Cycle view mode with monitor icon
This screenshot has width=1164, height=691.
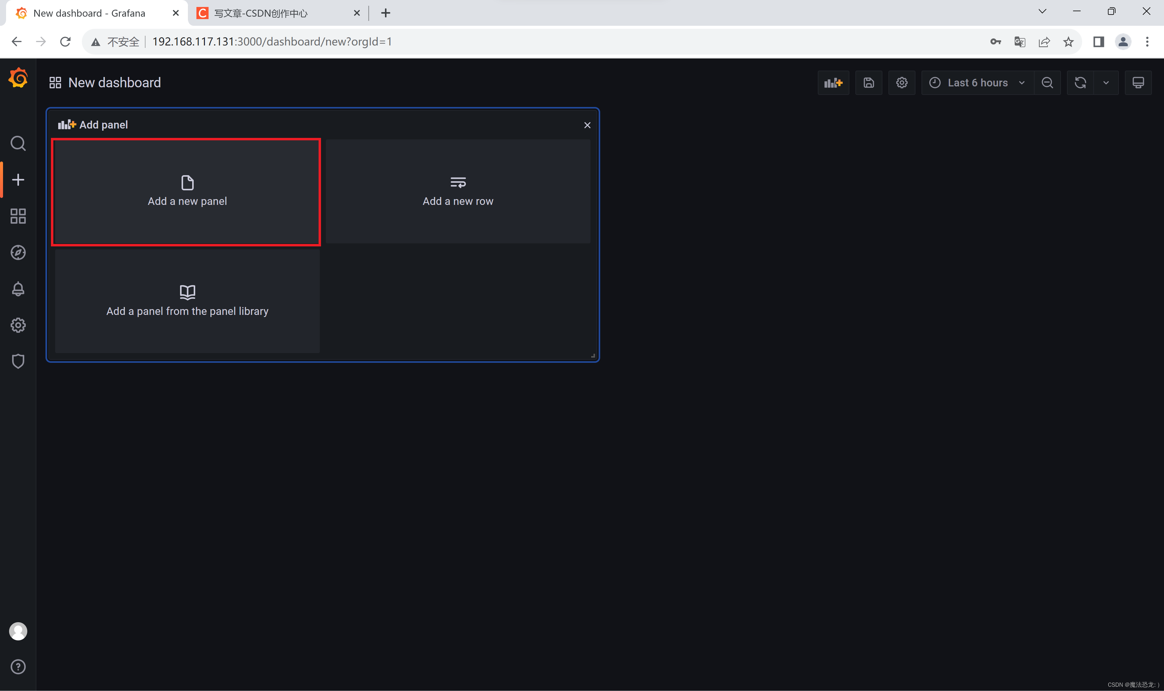[x=1138, y=83]
